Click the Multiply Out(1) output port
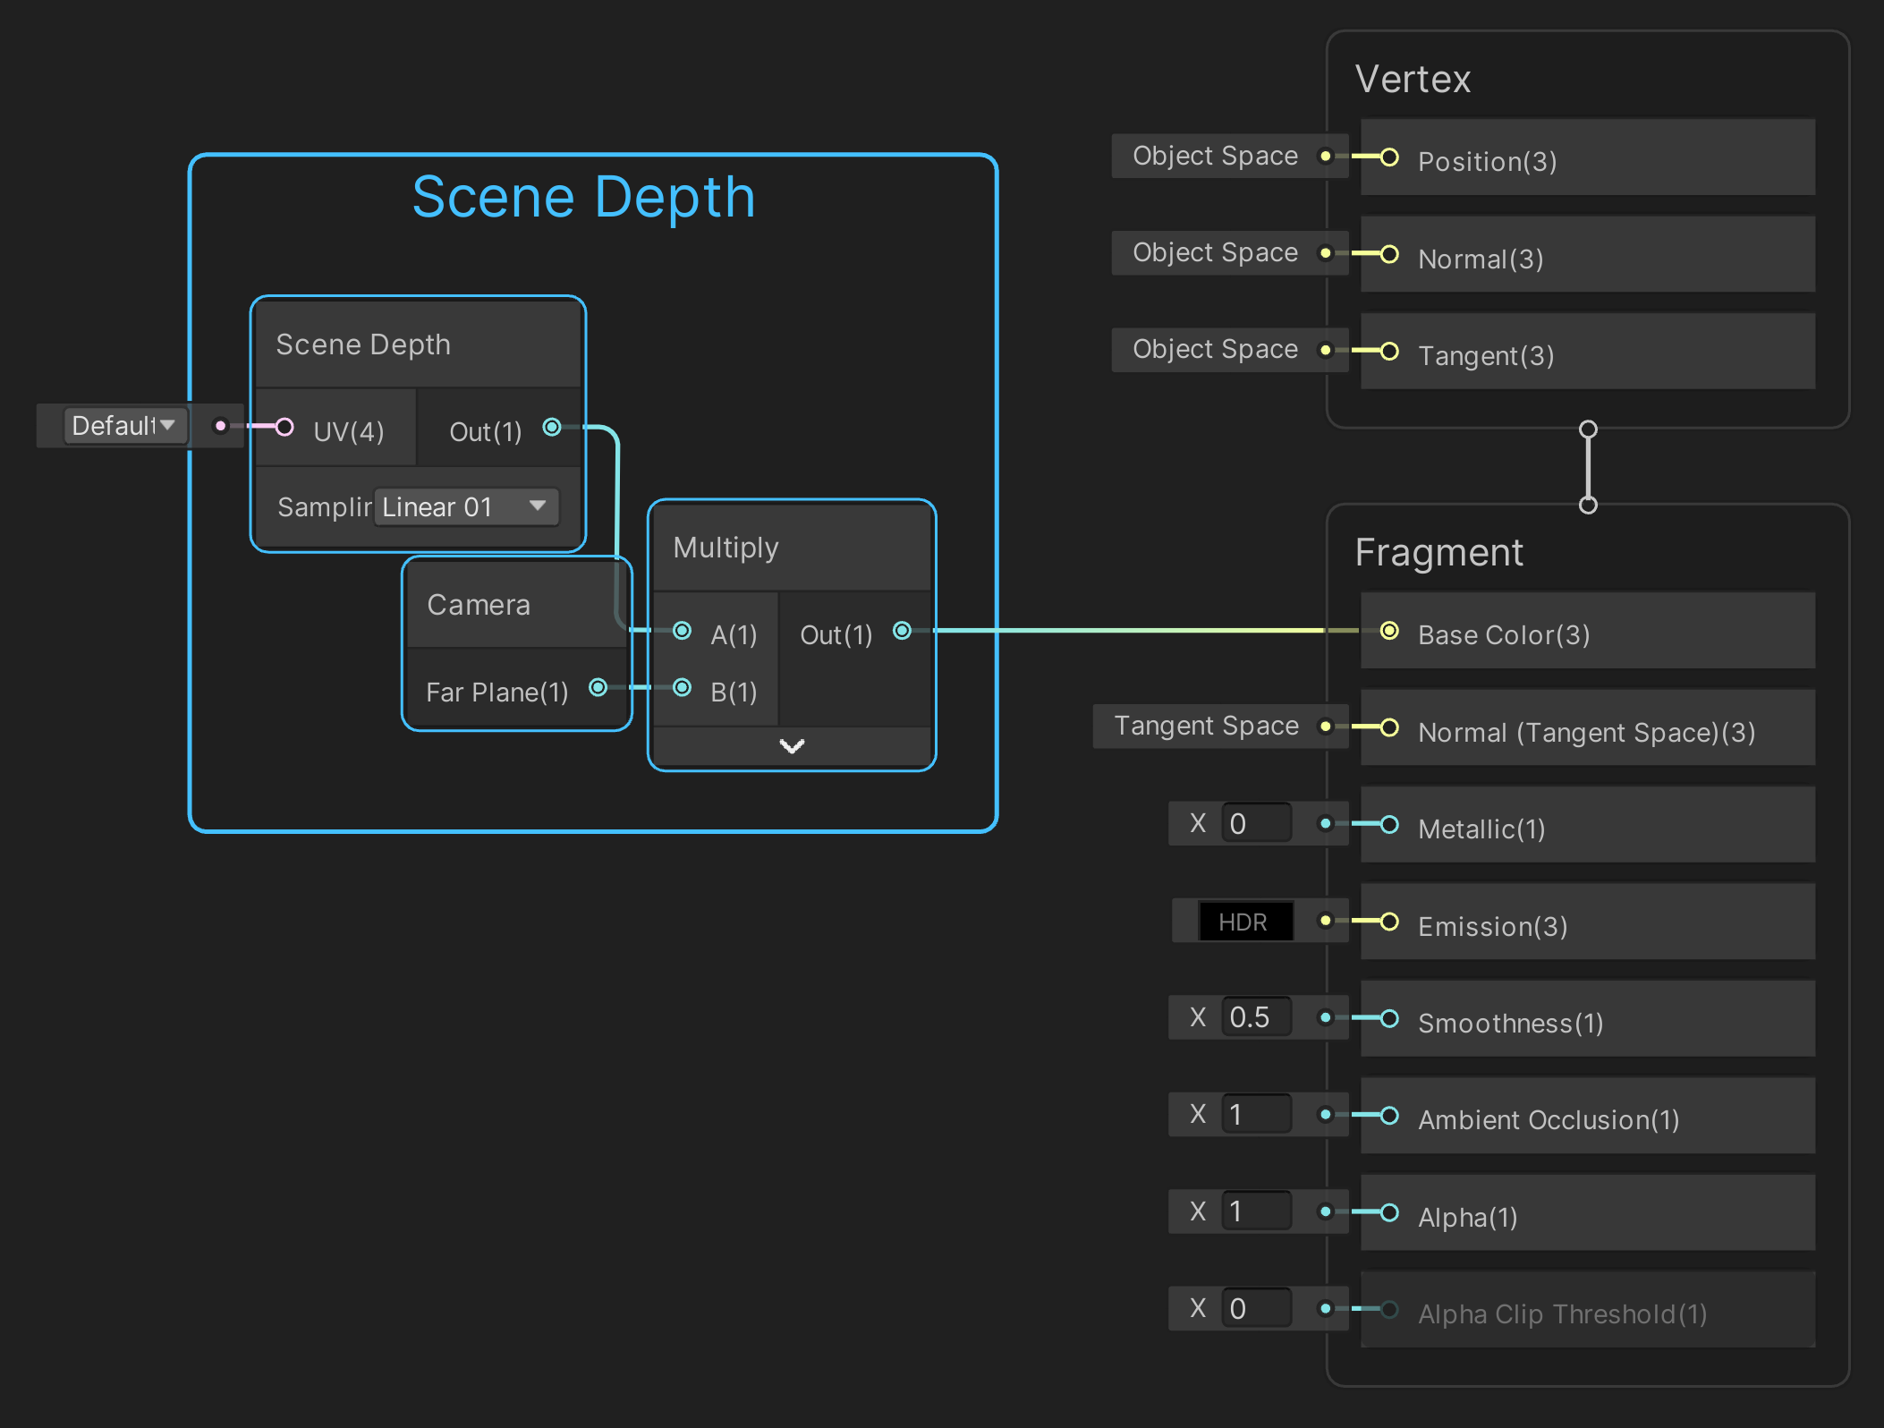 [x=902, y=631]
